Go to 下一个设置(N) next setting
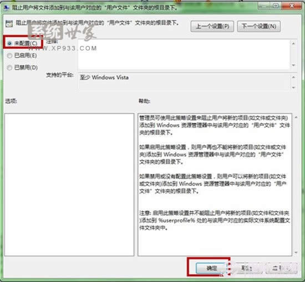 259,26
